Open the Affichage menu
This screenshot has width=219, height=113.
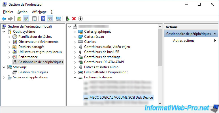click(39, 12)
